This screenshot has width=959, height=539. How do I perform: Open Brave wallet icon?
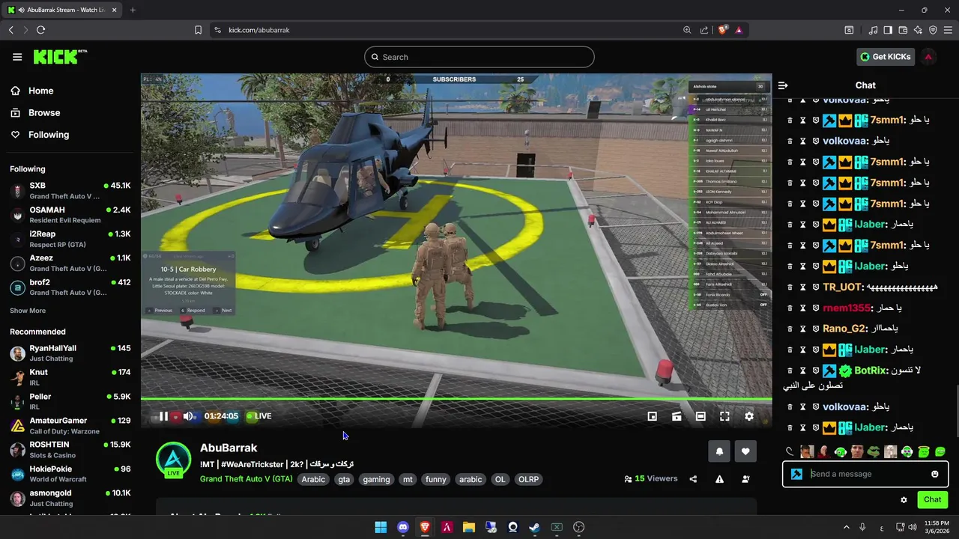pos(903,30)
